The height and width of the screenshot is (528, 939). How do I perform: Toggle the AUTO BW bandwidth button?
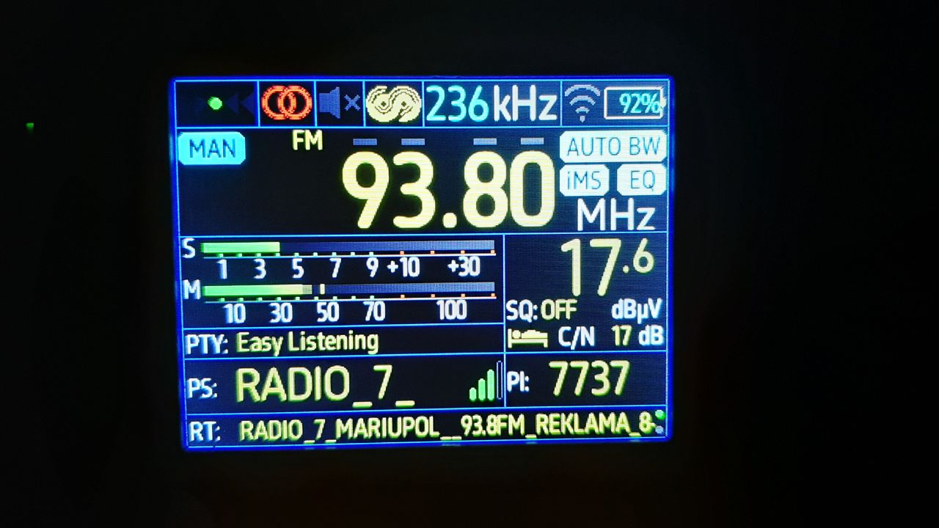coord(613,147)
